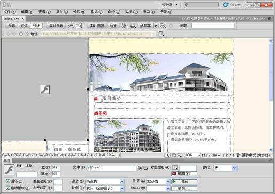This screenshot has width=275, height=194.
Task: Click the point-to-file target icon
Action: (x=139, y=168)
